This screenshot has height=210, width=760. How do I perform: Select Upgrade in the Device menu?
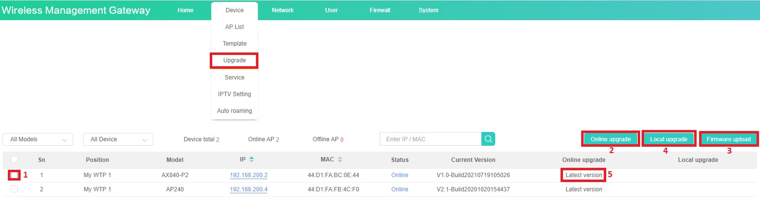coord(234,60)
